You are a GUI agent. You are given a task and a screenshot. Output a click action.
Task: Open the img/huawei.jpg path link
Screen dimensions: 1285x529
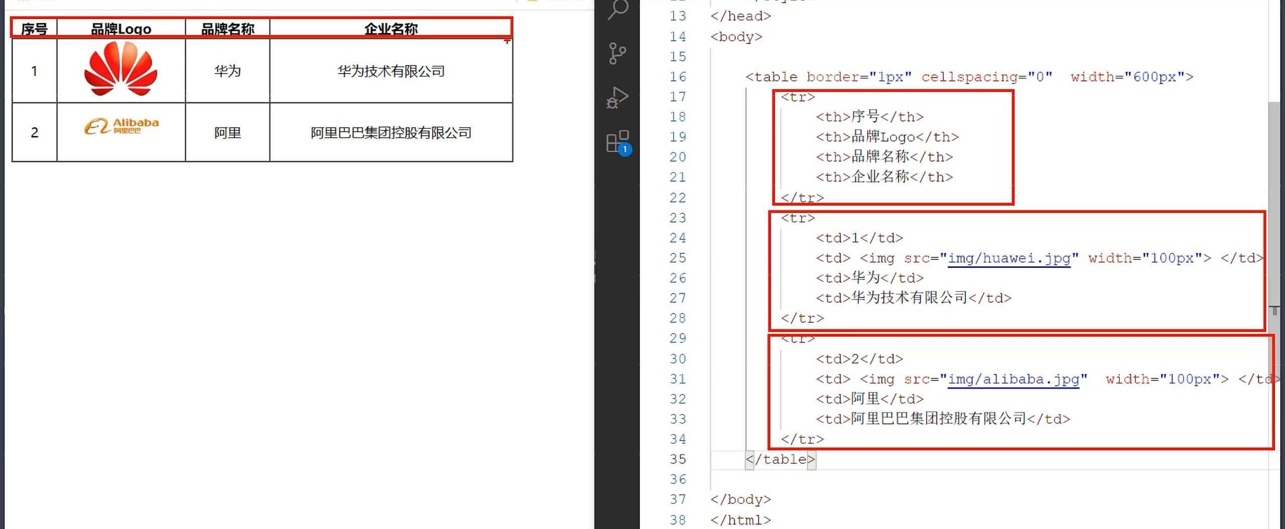tap(1009, 258)
